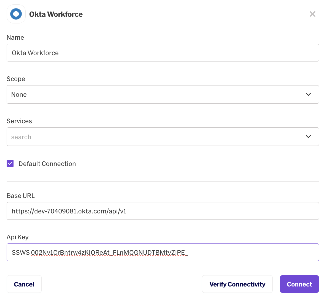Click the Default Connection label text
Viewport: 329px width, 300px height.
click(x=47, y=164)
